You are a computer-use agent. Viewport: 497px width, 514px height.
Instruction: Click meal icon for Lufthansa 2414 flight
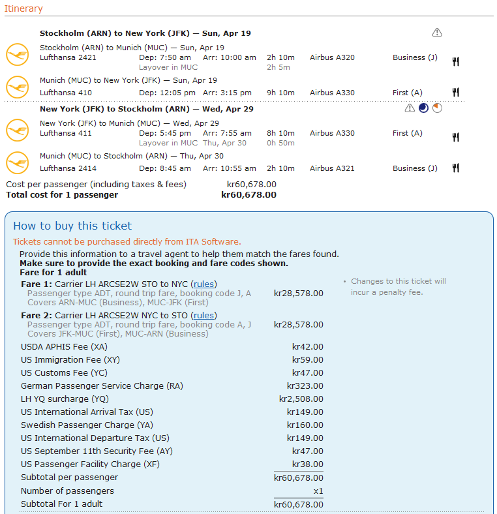click(456, 168)
